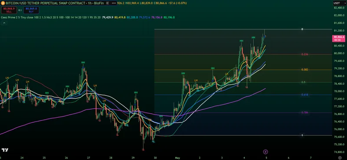Image resolution: width=347 pixels, height=160 pixels.
Task: Click the TradingView logo in bottom-left corner
Action: point(5,150)
